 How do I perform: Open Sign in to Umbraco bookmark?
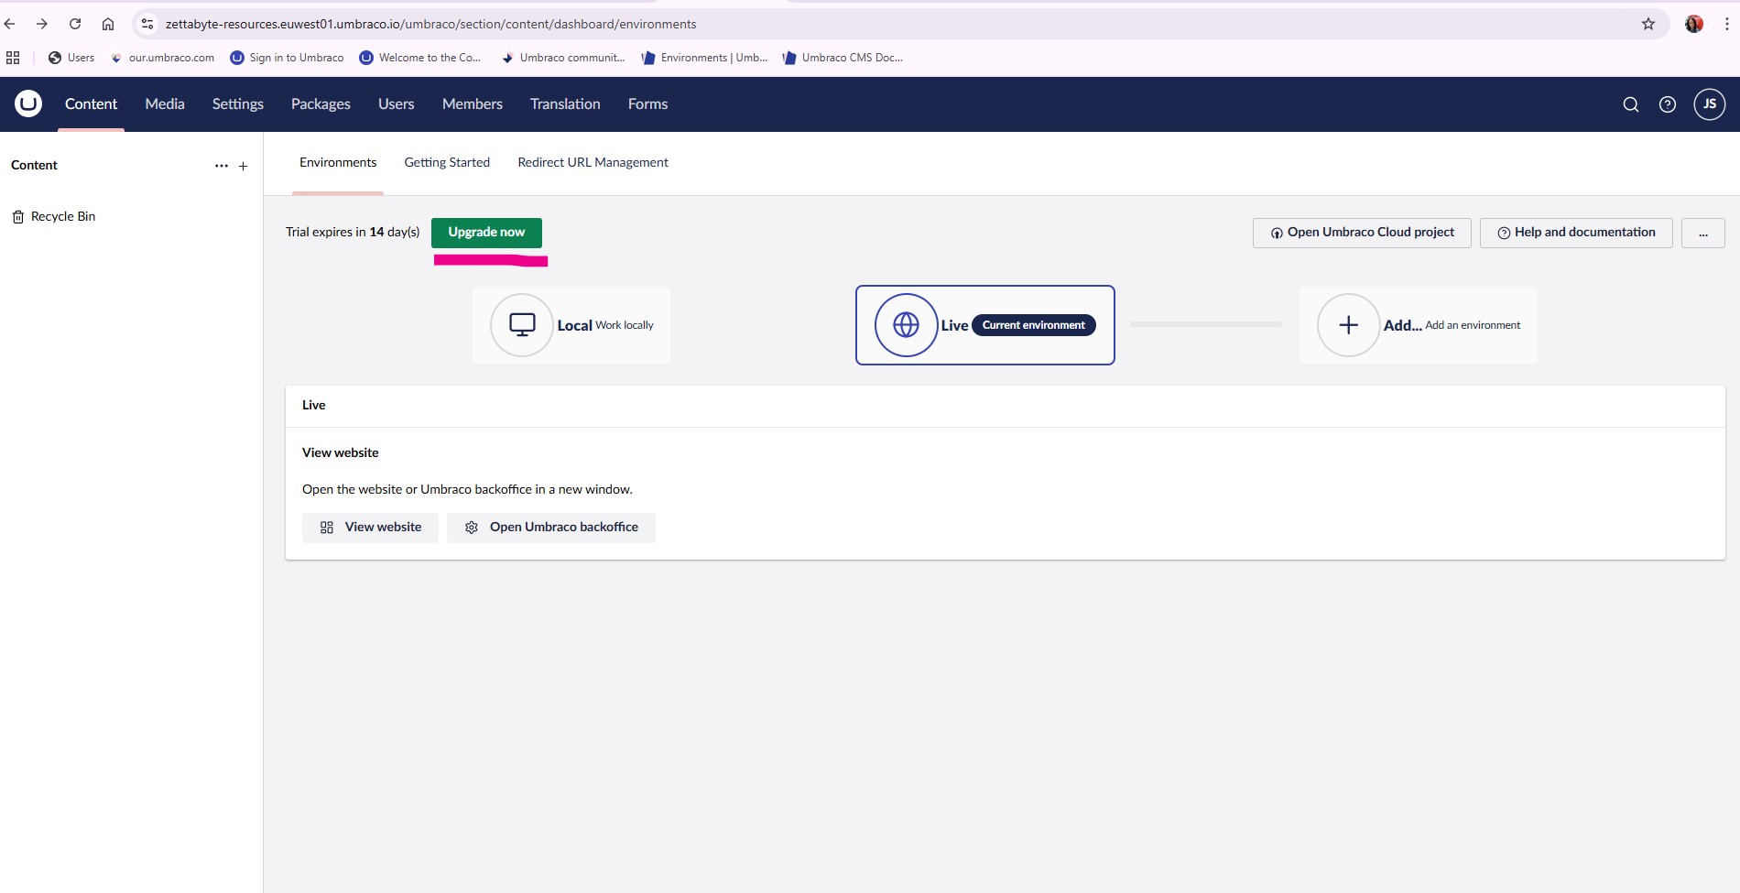287,58
